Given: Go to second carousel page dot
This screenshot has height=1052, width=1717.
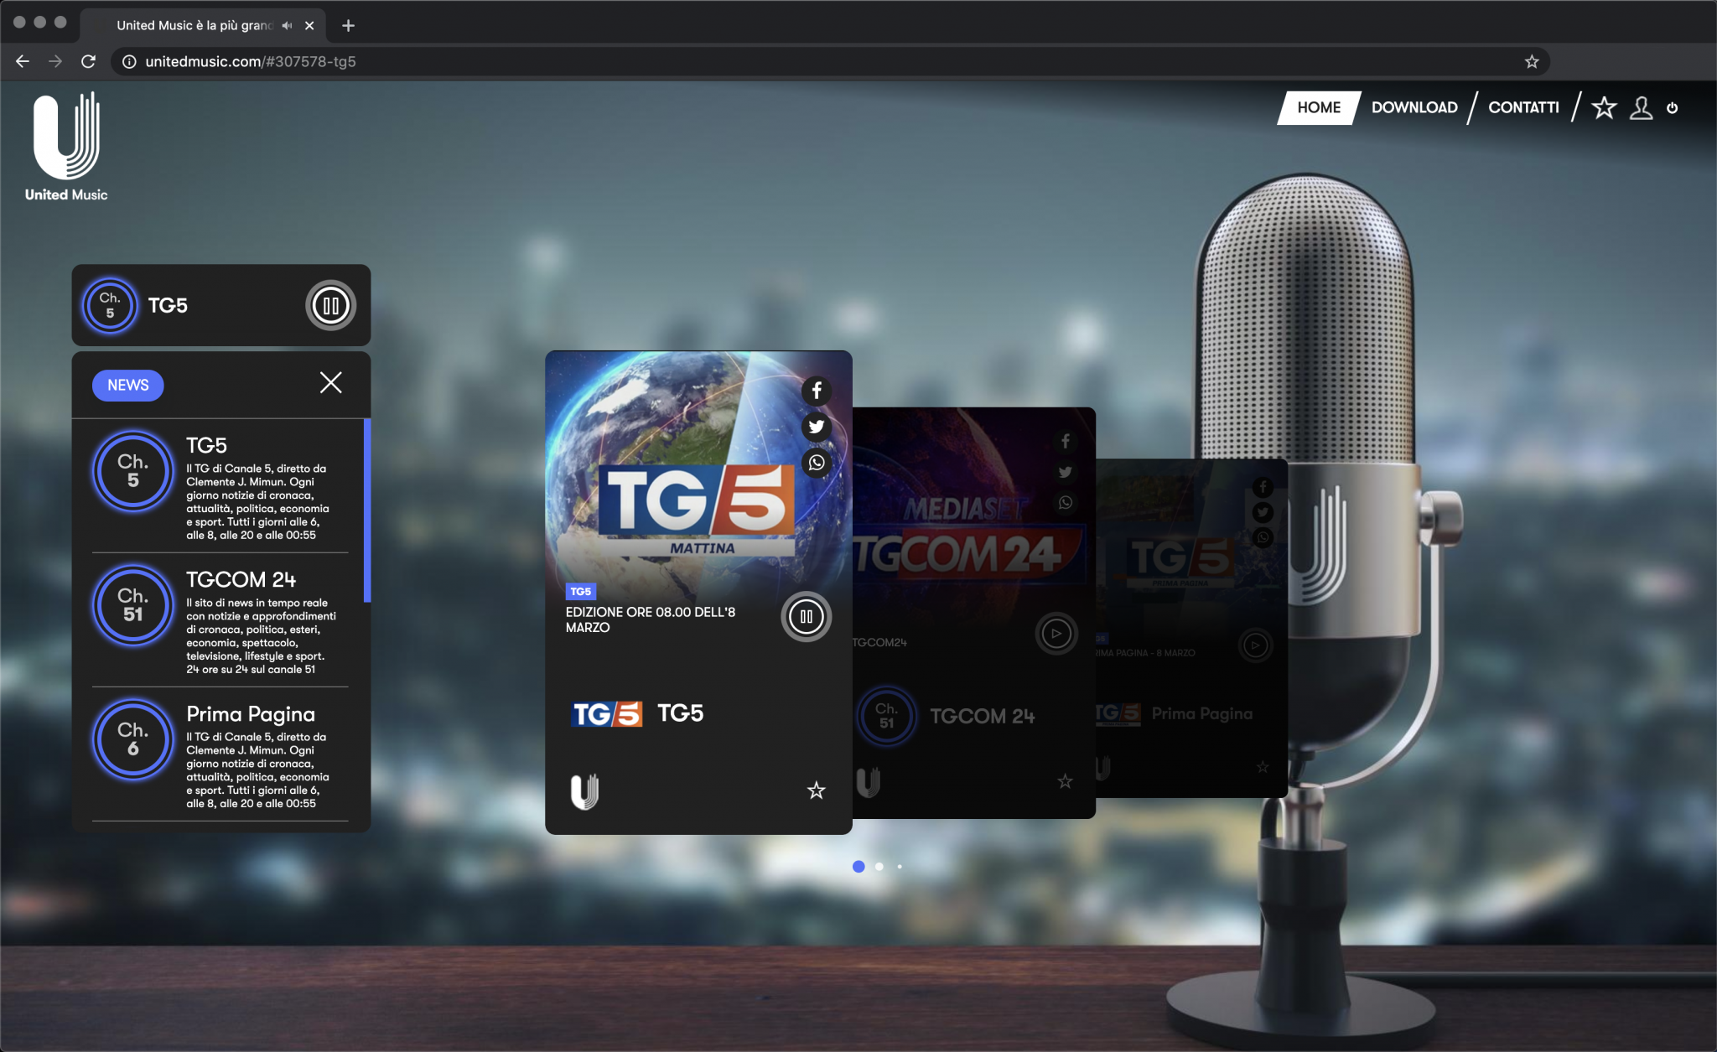Looking at the screenshot, I should tap(879, 867).
